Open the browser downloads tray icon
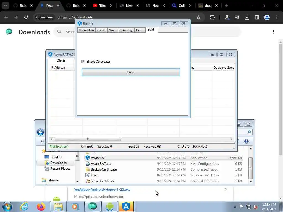The height and width of the screenshot is (212, 283). pos(247,17)
